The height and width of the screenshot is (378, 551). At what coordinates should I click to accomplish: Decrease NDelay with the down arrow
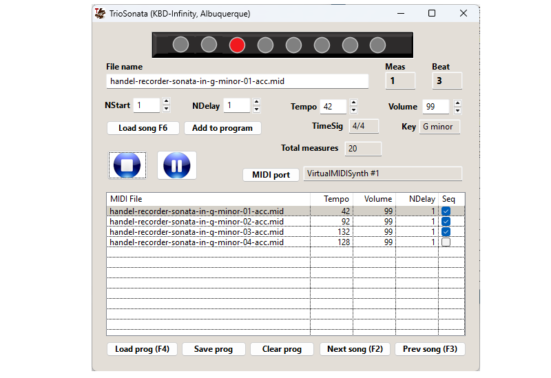[256, 109]
